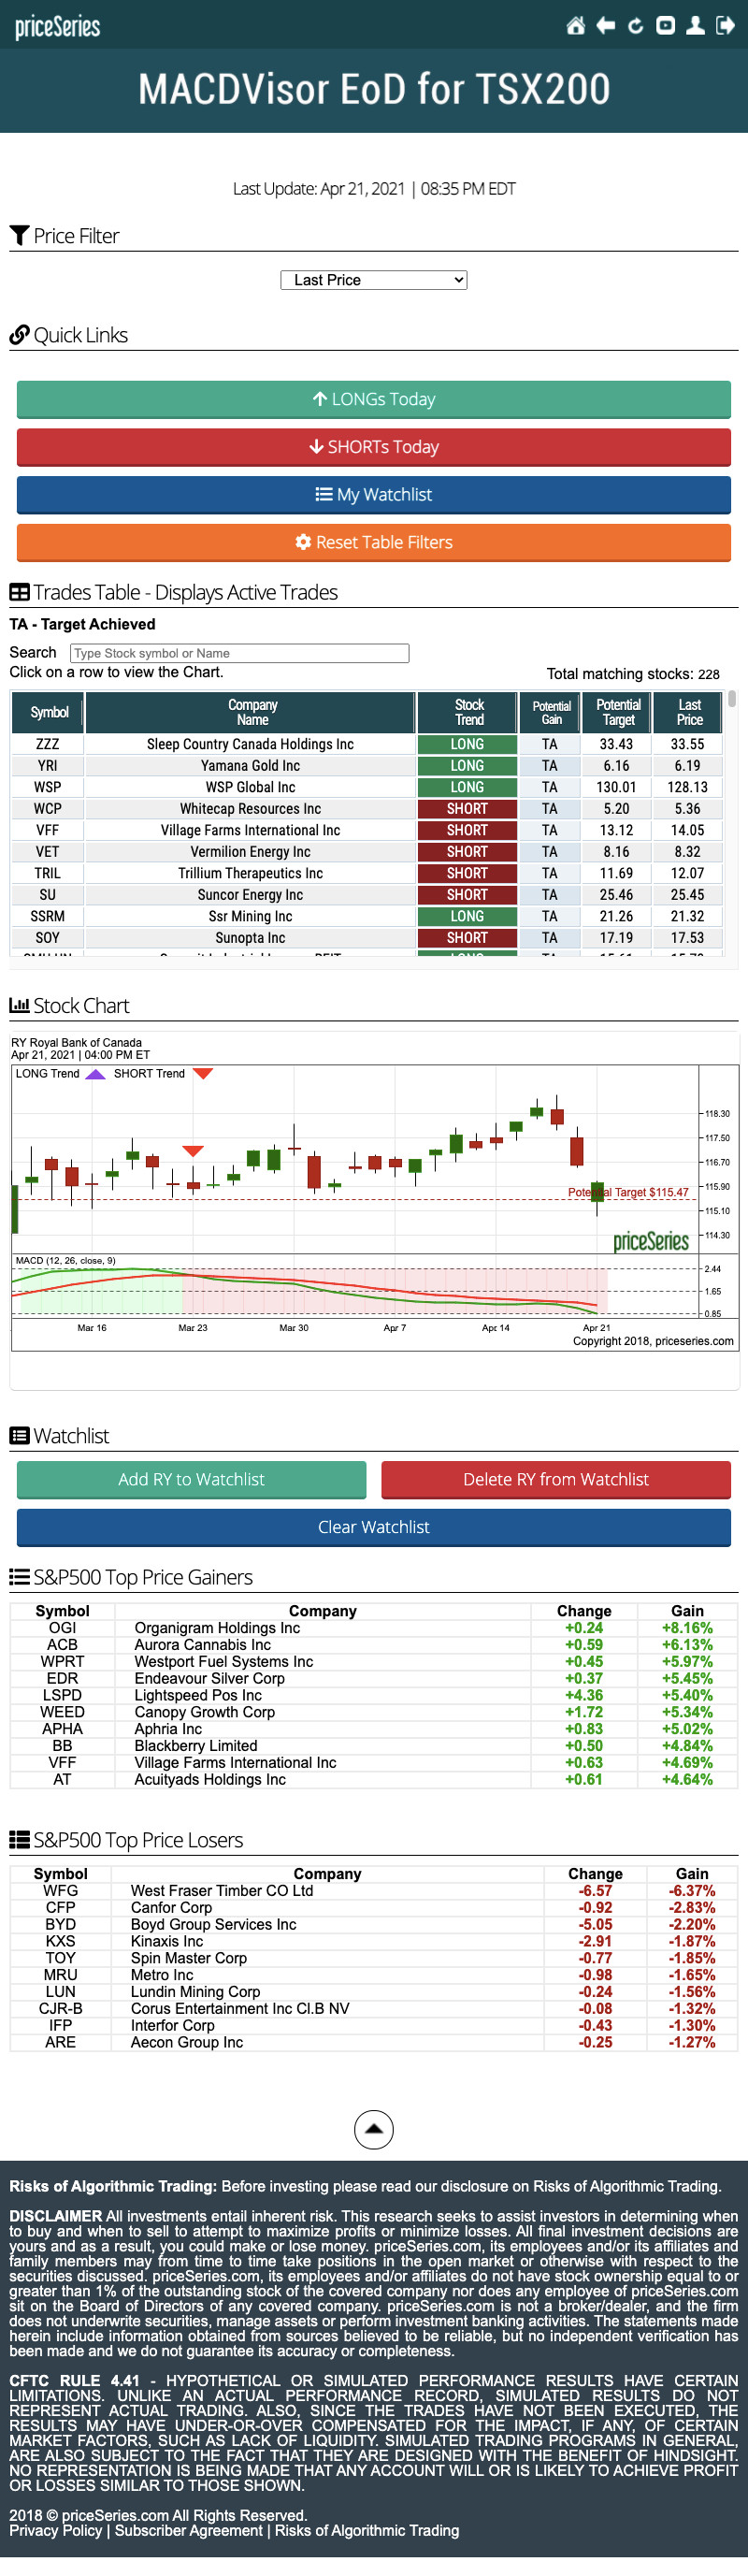Sort table by Stock Trend column

tap(468, 712)
